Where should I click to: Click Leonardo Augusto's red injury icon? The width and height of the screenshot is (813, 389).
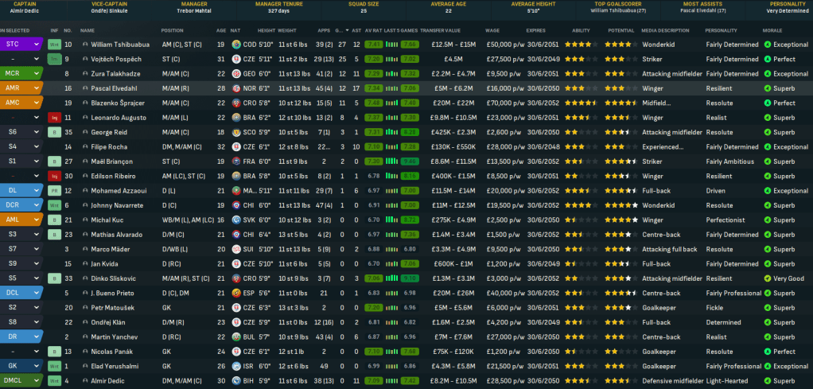pos(54,118)
